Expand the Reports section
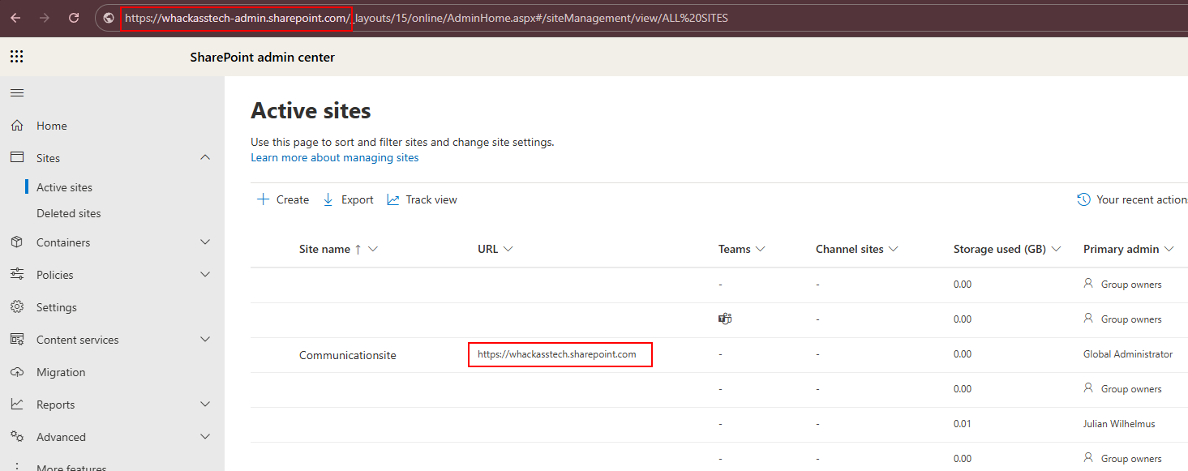This screenshot has width=1188, height=471. point(205,404)
